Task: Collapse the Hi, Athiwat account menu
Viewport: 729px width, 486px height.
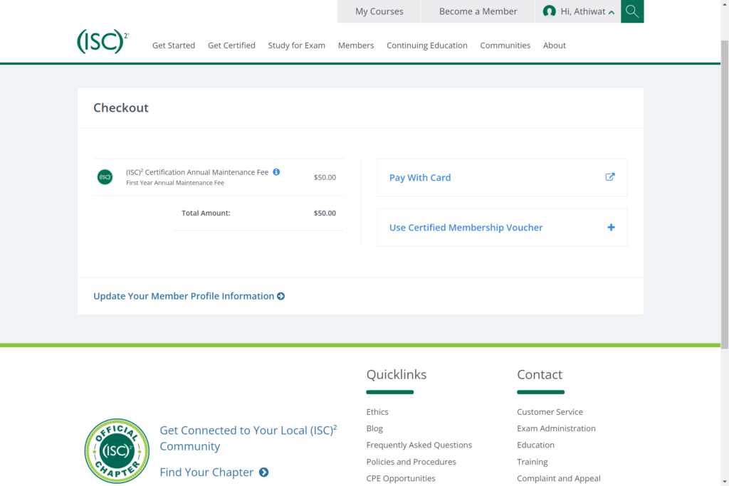Action: (612, 13)
